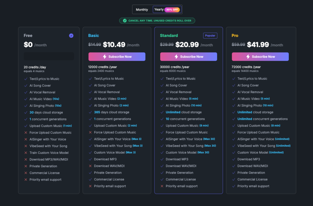Click 'AI Music Video (2 min)' in Basic
The image size is (313, 206).
pos(110,99)
